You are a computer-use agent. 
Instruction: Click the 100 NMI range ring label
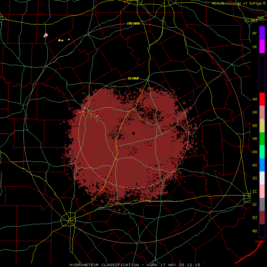coord(133,23)
